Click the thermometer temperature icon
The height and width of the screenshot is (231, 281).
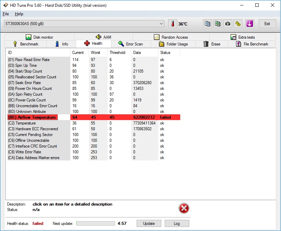[x=172, y=24]
